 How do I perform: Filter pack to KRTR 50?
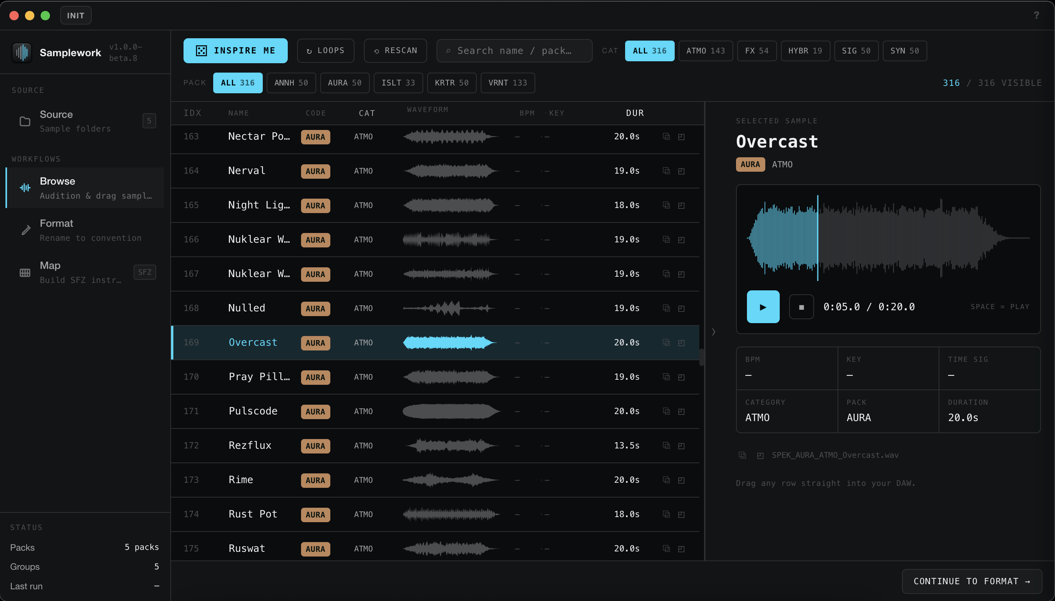pos(451,83)
